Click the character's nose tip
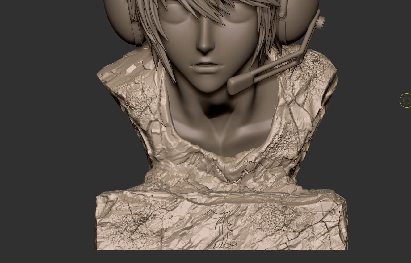411x263 pixels. point(205,46)
